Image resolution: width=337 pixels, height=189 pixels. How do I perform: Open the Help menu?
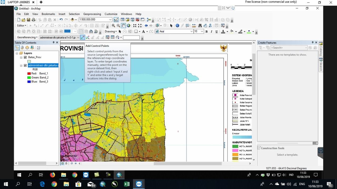[x=138, y=14]
